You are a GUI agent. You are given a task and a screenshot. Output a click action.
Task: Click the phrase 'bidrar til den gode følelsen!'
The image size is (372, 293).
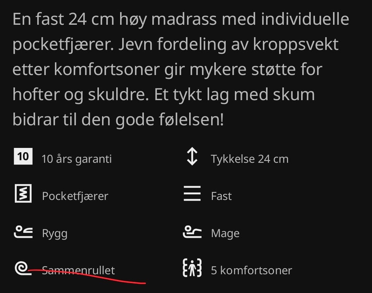(118, 120)
